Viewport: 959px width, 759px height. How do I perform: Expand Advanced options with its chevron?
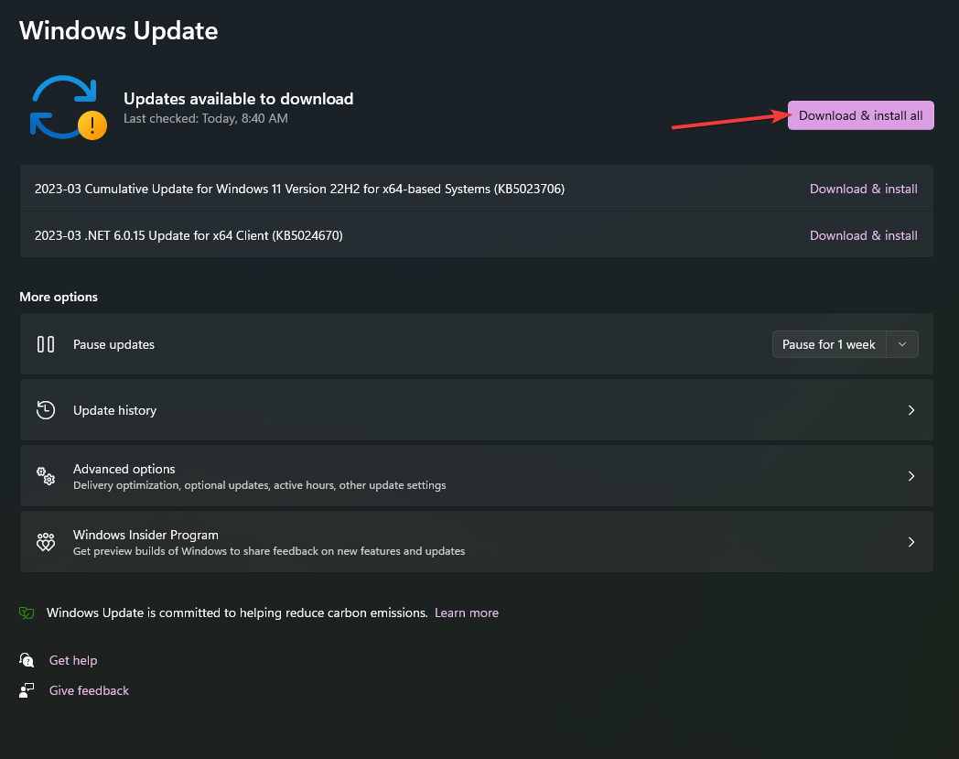[911, 476]
